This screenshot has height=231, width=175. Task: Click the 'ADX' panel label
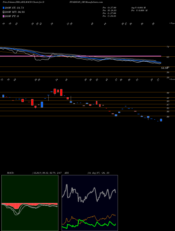tap(66, 173)
